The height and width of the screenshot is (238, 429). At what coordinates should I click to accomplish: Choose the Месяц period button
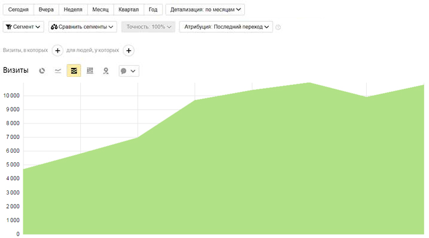pos(101,10)
